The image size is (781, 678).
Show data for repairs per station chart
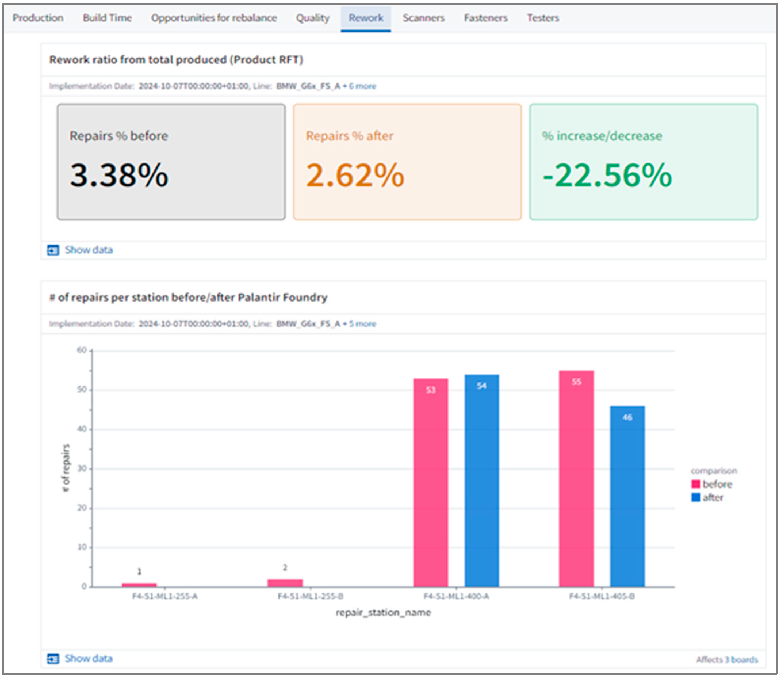[89, 658]
